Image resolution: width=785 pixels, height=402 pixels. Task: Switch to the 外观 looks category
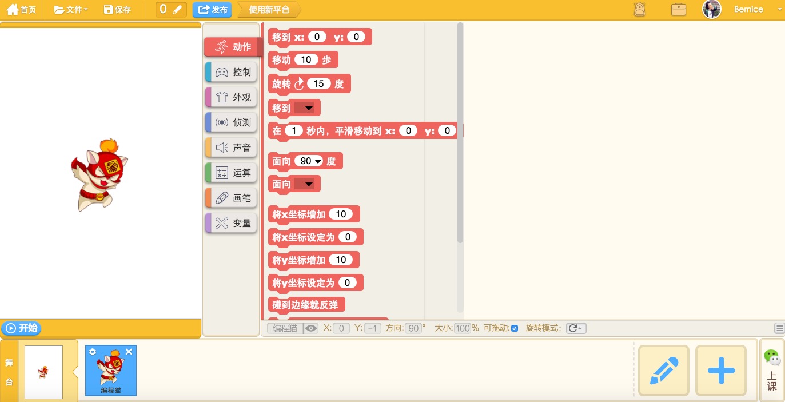point(231,98)
